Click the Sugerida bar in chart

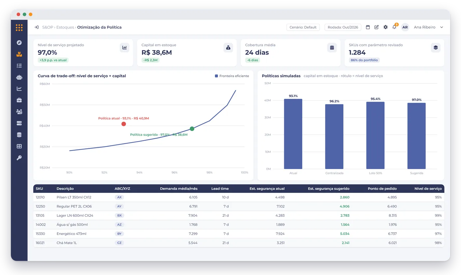click(417, 136)
